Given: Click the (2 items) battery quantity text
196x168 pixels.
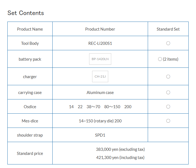Looking at the screenshot, I should (170, 59).
